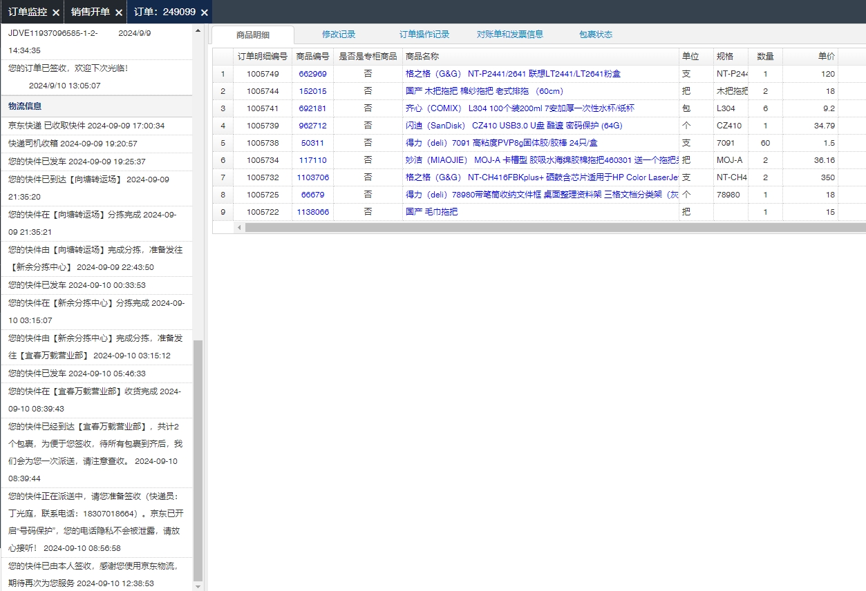Image resolution: width=866 pixels, height=591 pixels.
Task: Click the 是否是专柜商品 column header
Action: click(x=368, y=57)
